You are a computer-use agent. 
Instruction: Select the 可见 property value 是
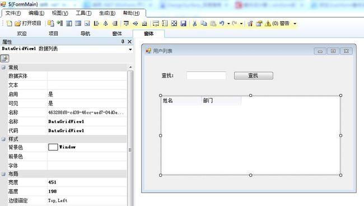point(87,104)
